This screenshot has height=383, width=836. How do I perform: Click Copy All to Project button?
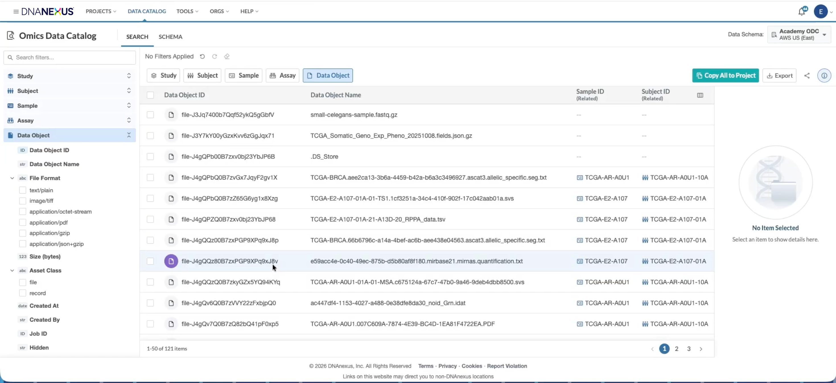pos(725,76)
